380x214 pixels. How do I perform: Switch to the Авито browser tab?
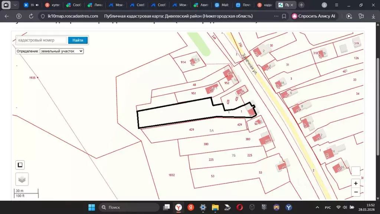[x=201, y=5]
